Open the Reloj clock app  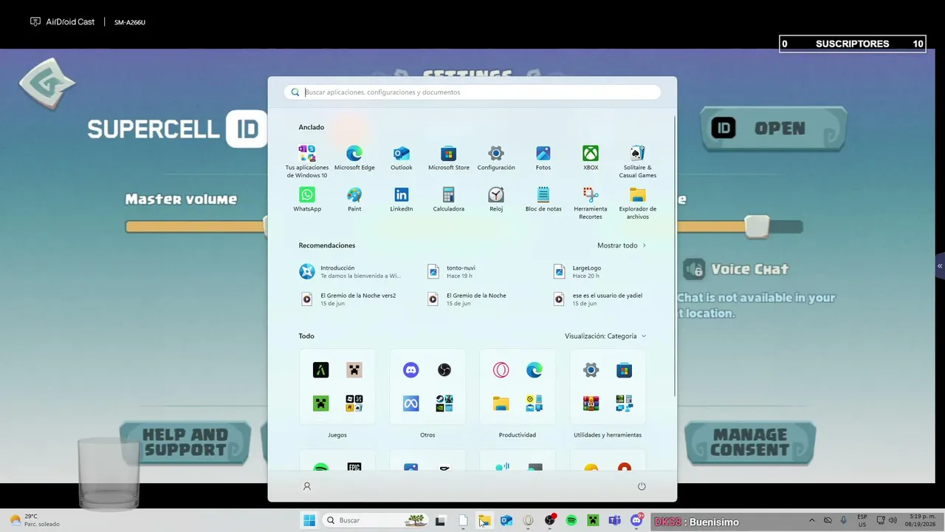tap(496, 199)
